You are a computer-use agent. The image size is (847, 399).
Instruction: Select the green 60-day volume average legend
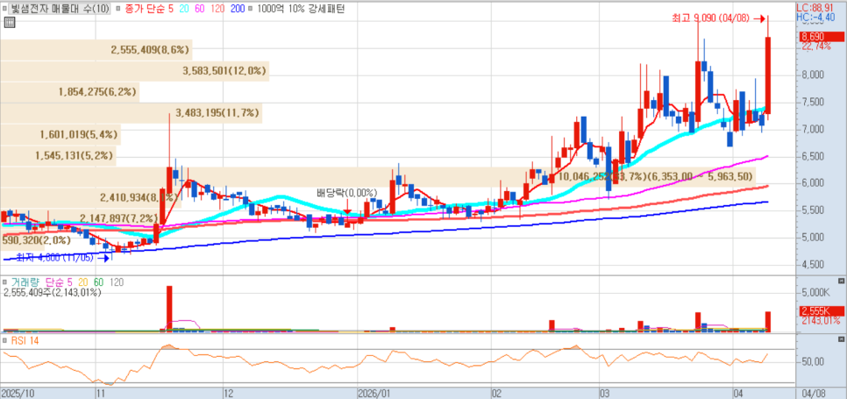(98, 282)
